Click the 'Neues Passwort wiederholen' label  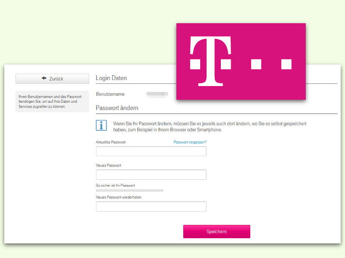(x=119, y=197)
